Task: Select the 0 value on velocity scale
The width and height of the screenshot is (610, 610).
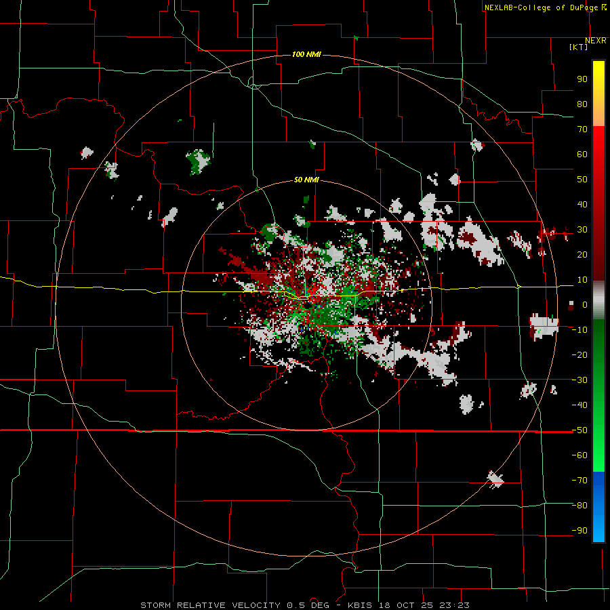Action: coord(585,305)
